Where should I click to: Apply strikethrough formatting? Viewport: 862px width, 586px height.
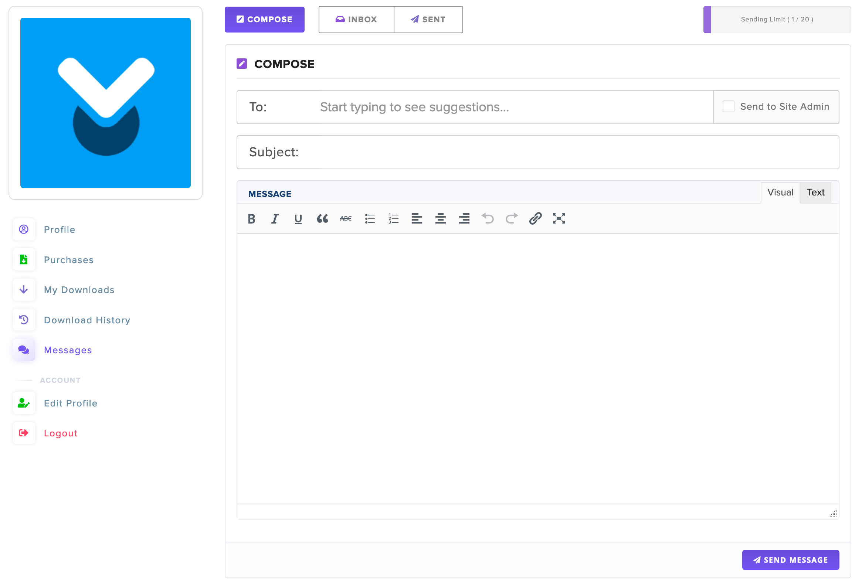[345, 219]
